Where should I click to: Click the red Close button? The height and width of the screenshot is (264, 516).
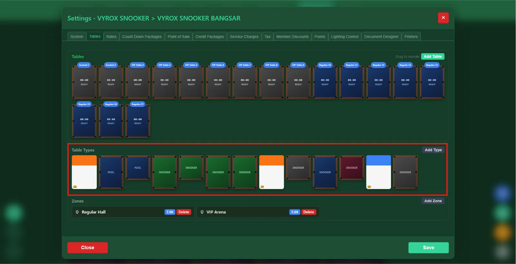[x=88, y=248]
